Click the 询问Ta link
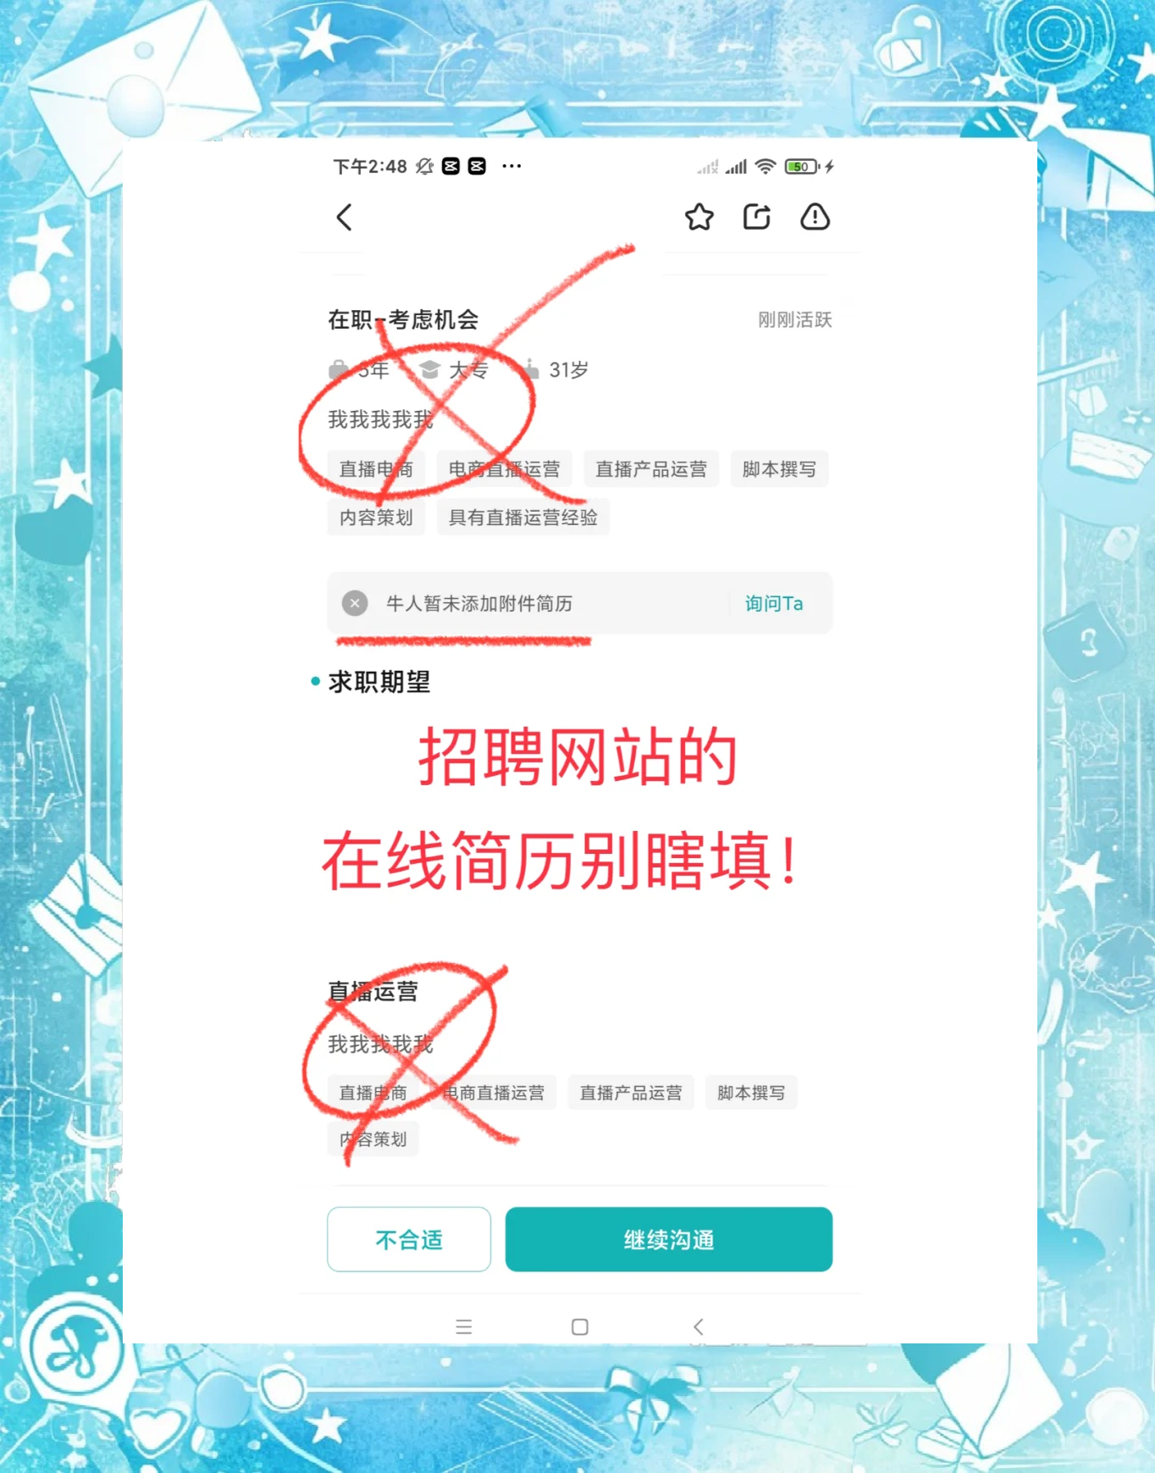This screenshot has height=1473, width=1155. pos(774,603)
